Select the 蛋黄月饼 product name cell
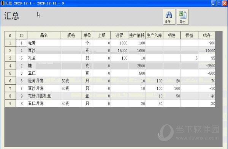This screenshot has width=228, height=149. pyautogui.click(x=44, y=81)
